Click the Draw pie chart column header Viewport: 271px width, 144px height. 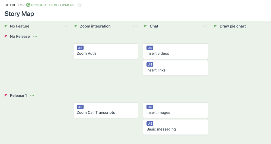233,26
